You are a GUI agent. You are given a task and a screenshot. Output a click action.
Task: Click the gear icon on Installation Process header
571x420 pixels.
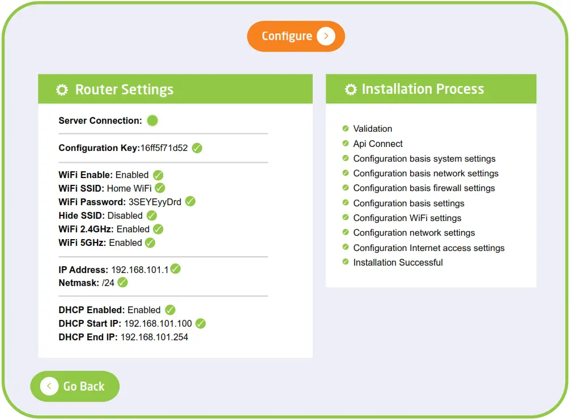[x=351, y=89]
